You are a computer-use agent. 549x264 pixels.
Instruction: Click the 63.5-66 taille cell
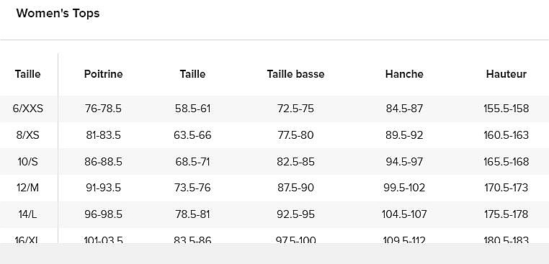[192, 135]
